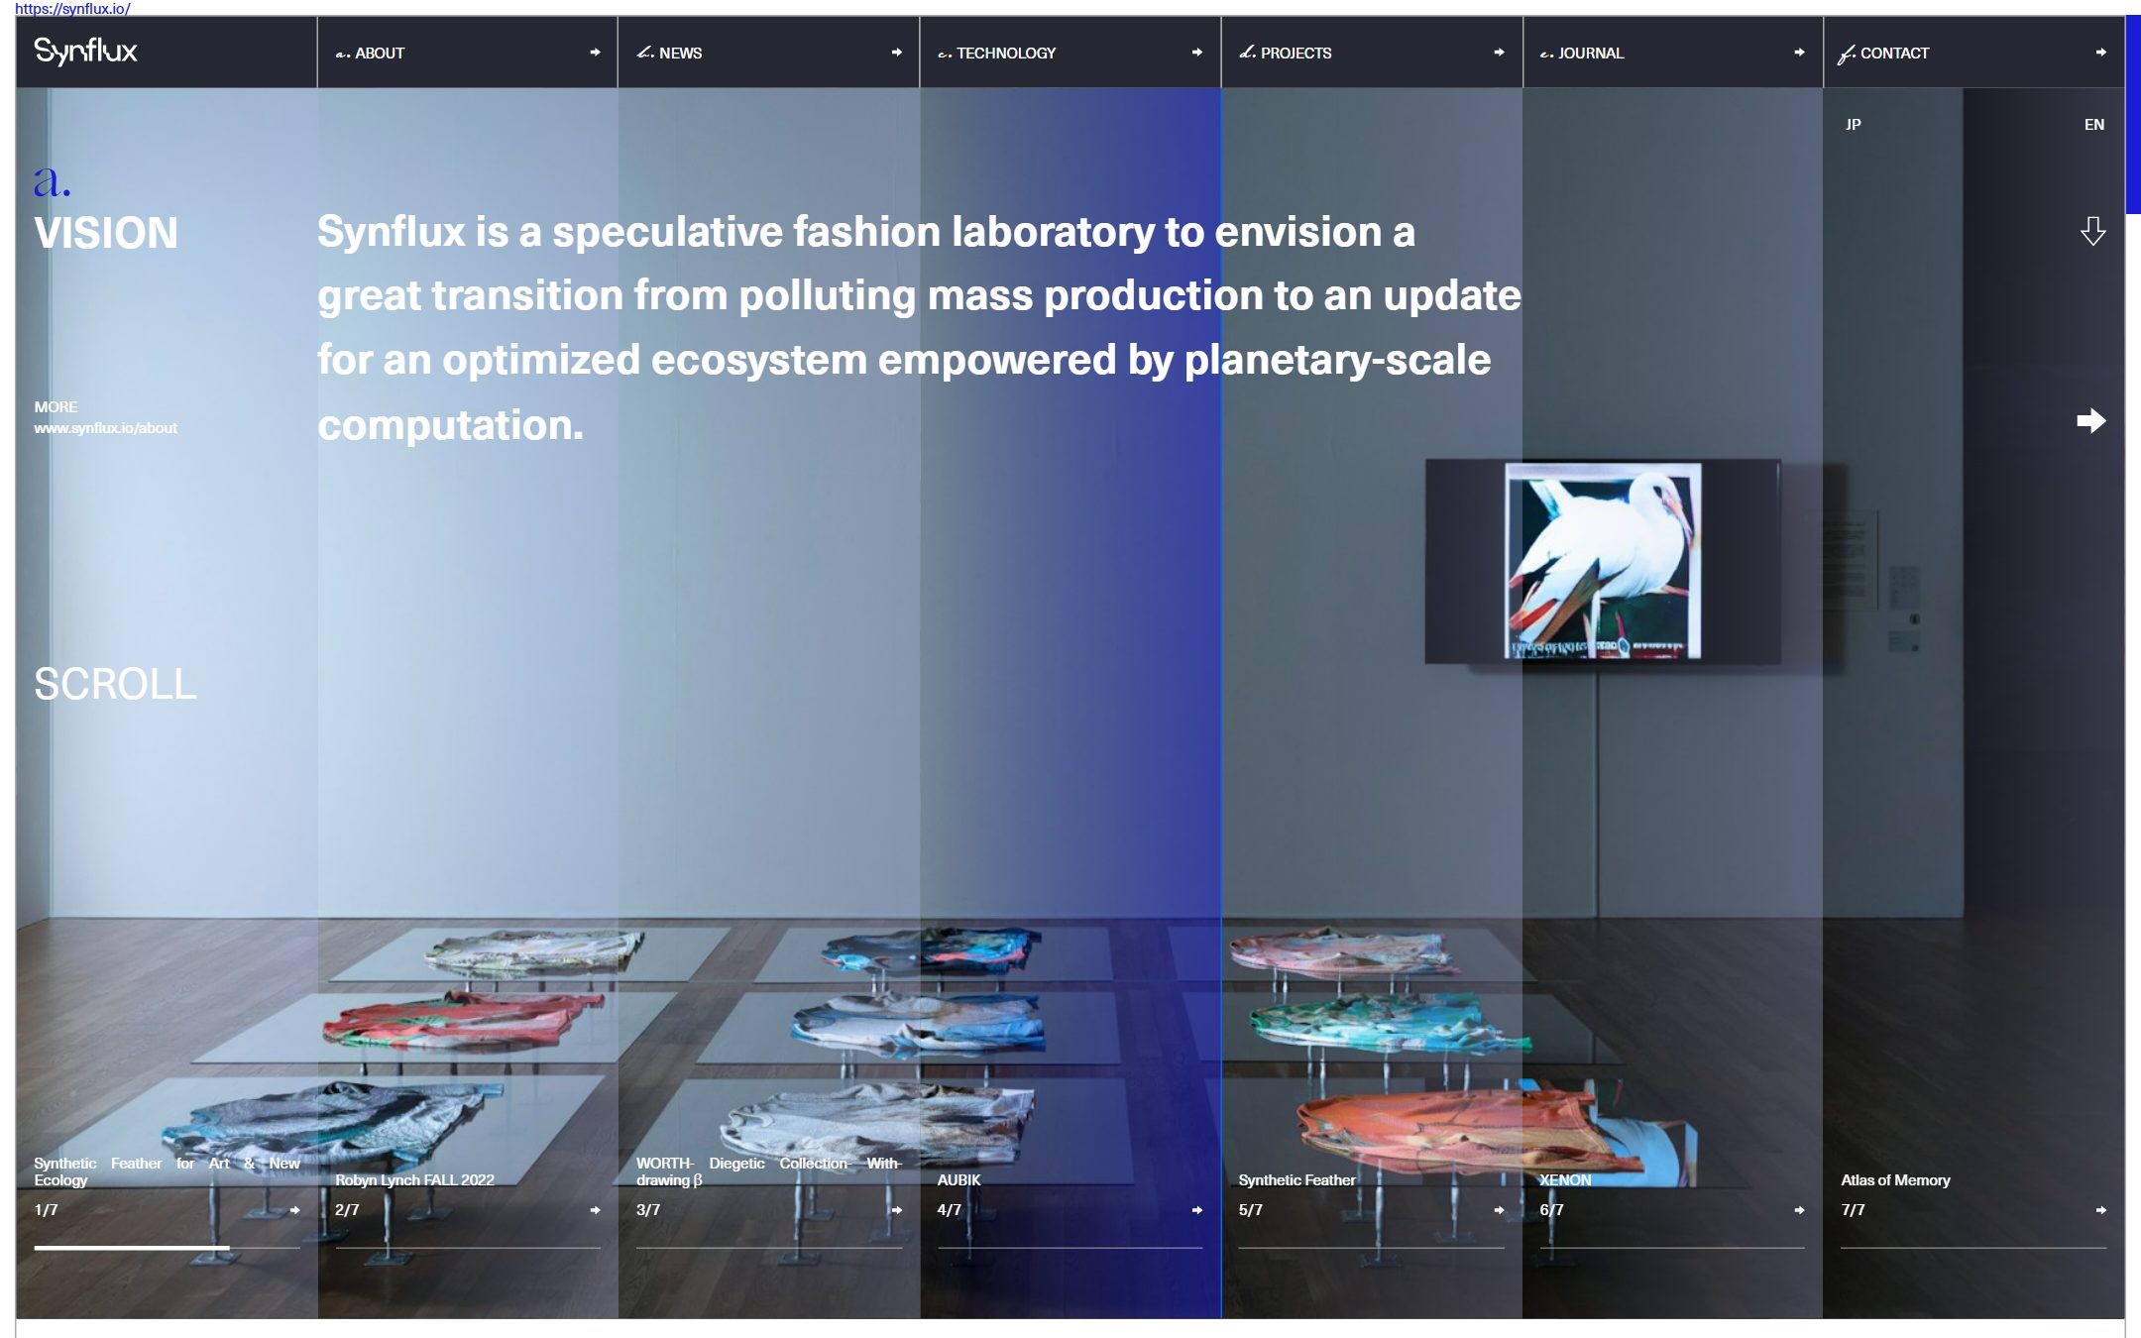The width and height of the screenshot is (2141, 1338).
Task: Select the AUBIK project
Action: 958,1179
